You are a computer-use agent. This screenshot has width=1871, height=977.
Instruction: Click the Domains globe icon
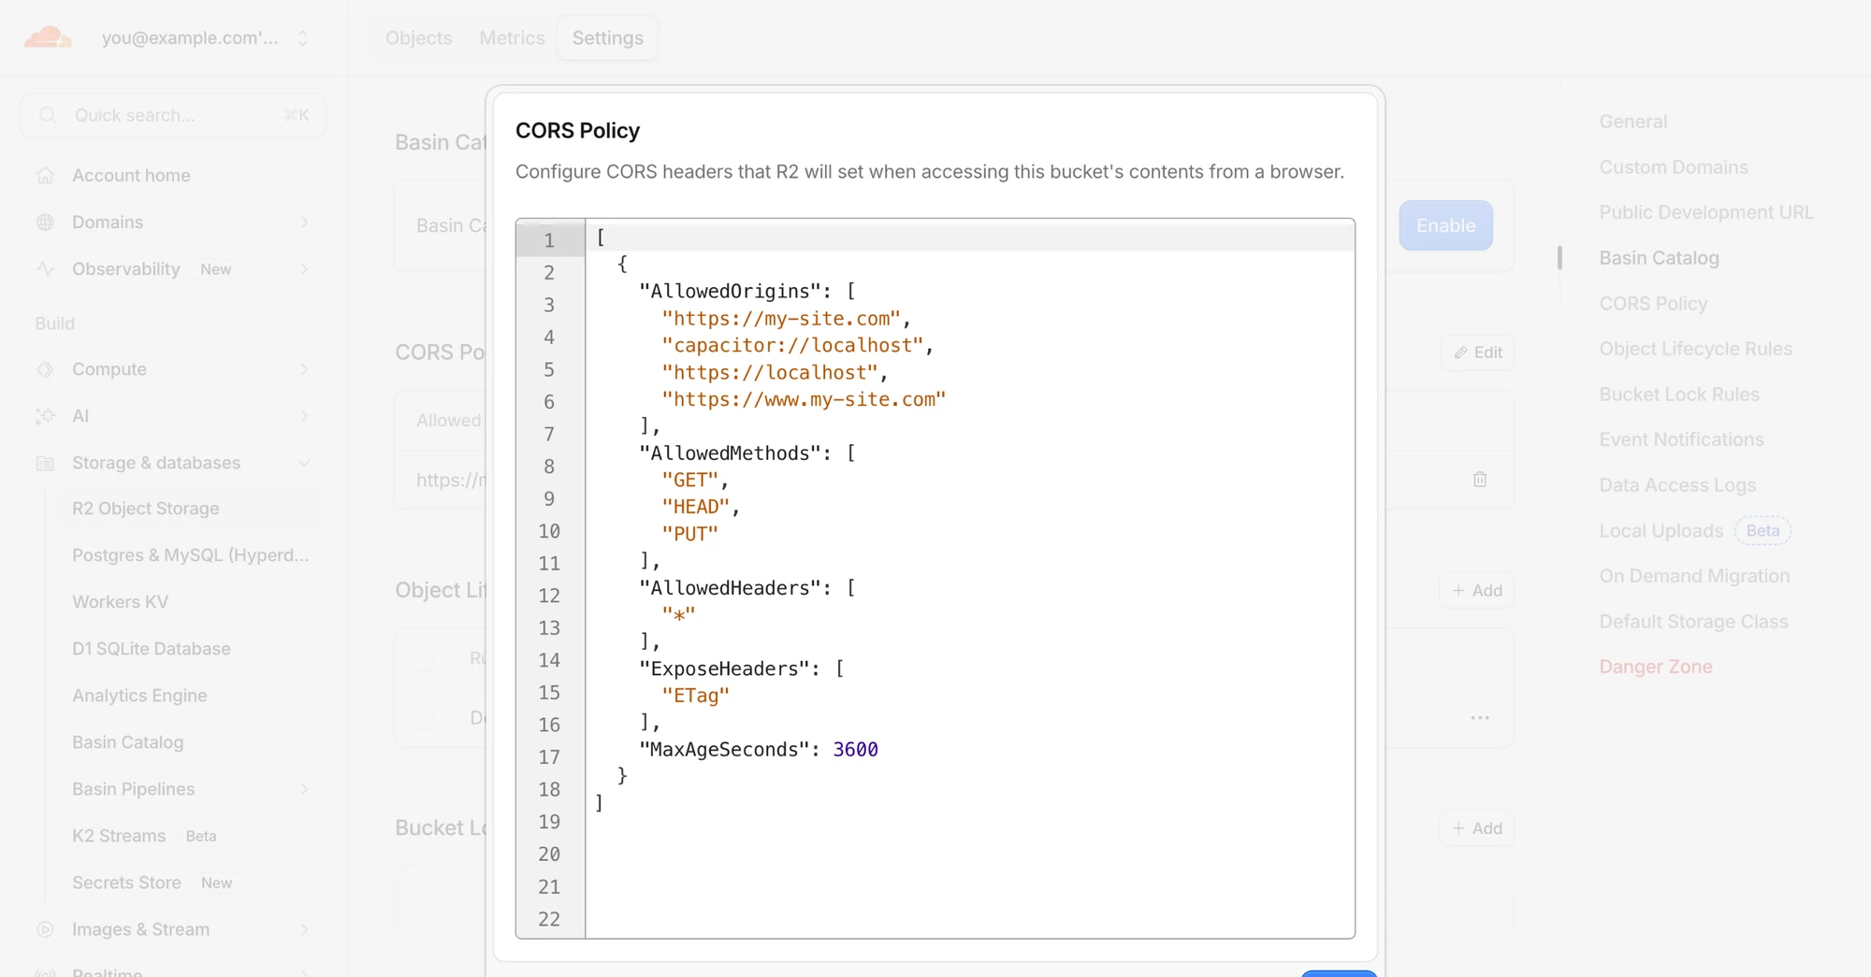point(45,223)
